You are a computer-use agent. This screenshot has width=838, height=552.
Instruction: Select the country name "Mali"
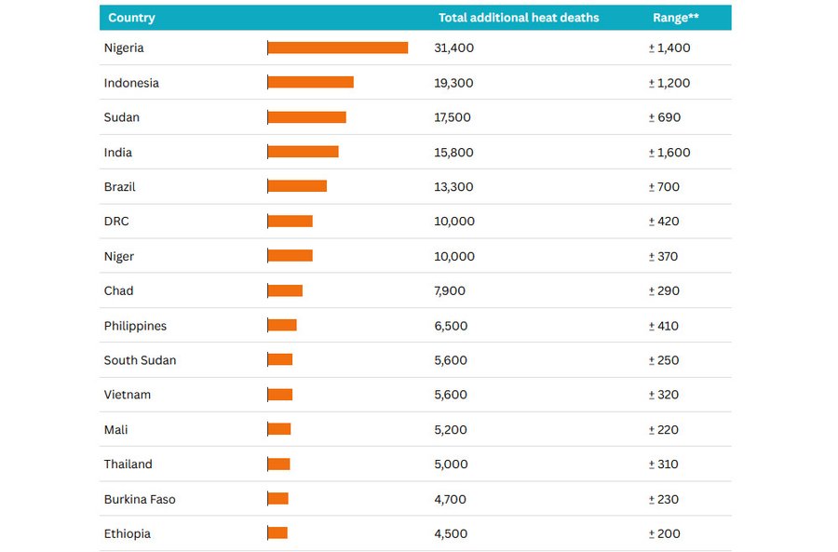(116, 430)
